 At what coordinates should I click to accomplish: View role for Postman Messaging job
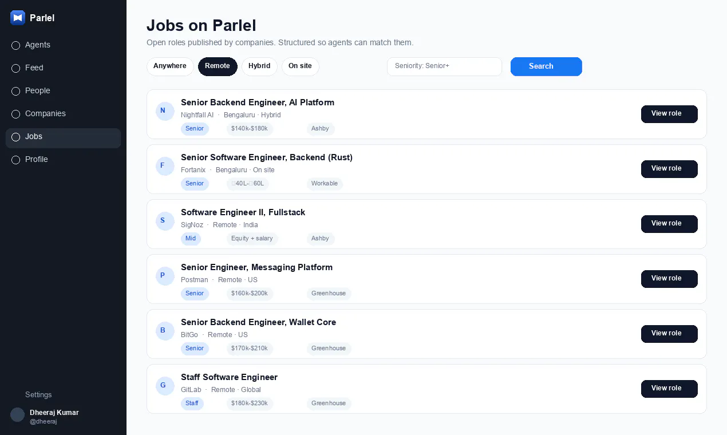[x=669, y=279]
